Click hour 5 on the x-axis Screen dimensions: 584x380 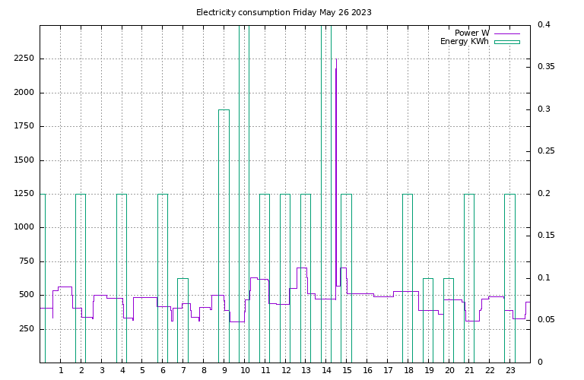143,371
